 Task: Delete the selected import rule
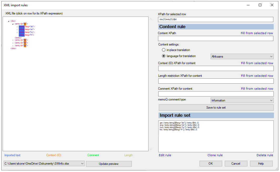(x=265, y=155)
